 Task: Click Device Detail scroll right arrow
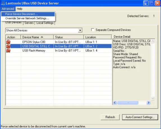tap(148, 103)
